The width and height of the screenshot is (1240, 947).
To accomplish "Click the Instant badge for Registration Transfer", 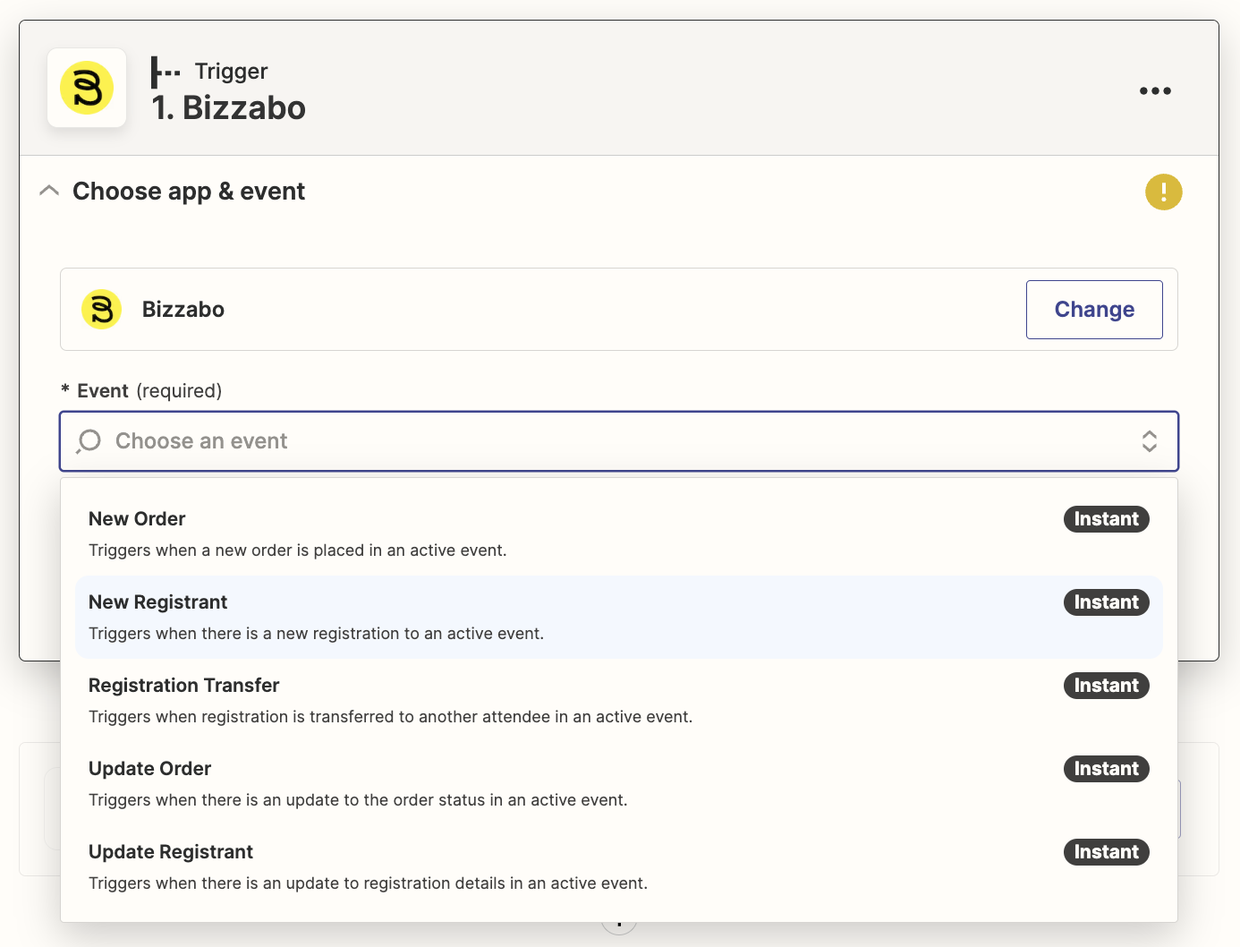I will [1106, 686].
